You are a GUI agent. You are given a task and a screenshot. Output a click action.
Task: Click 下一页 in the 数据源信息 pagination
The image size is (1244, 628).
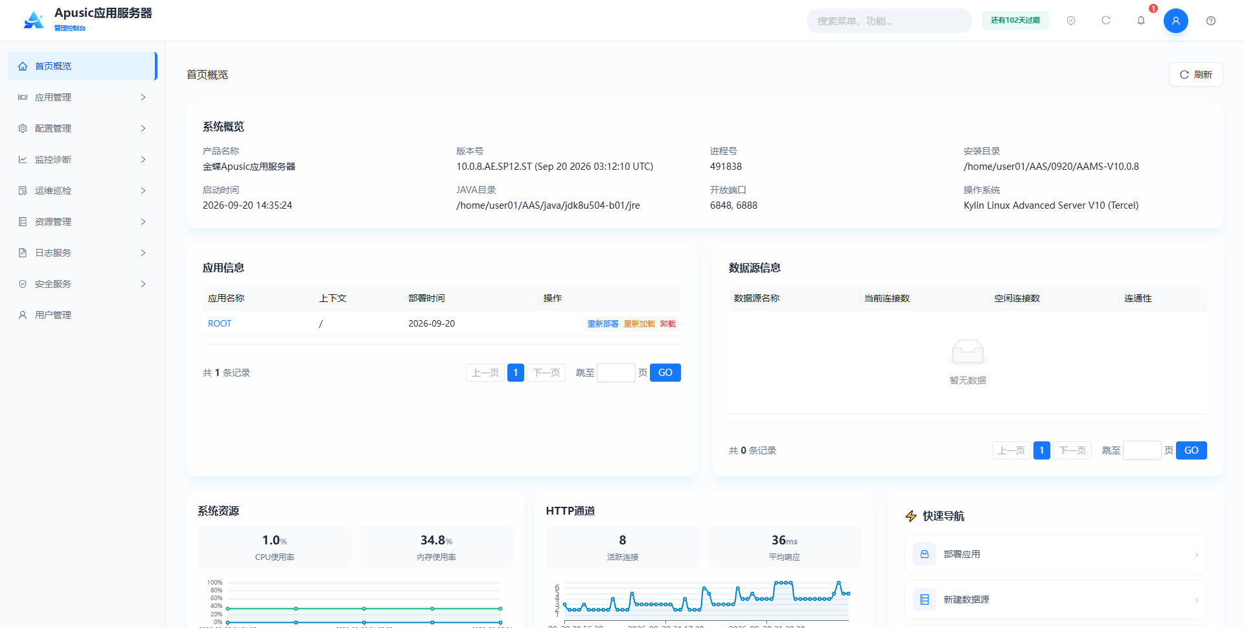click(x=1072, y=450)
